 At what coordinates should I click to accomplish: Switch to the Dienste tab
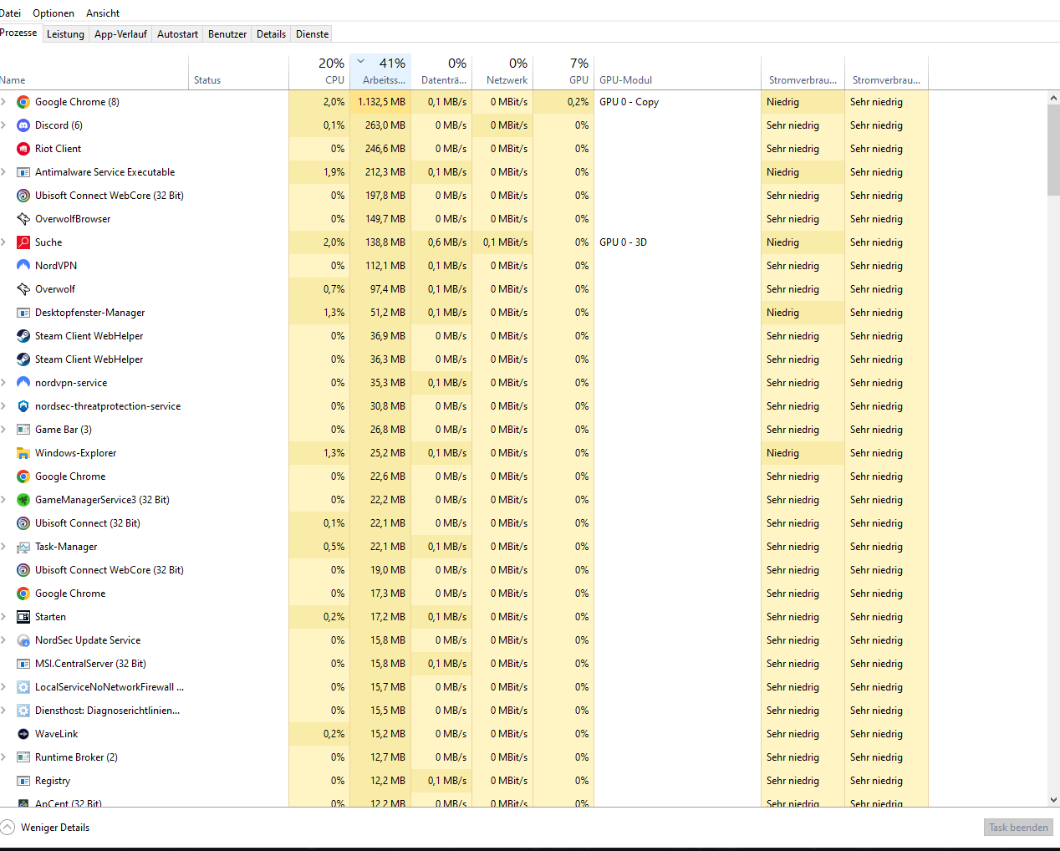click(x=312, y=34)
